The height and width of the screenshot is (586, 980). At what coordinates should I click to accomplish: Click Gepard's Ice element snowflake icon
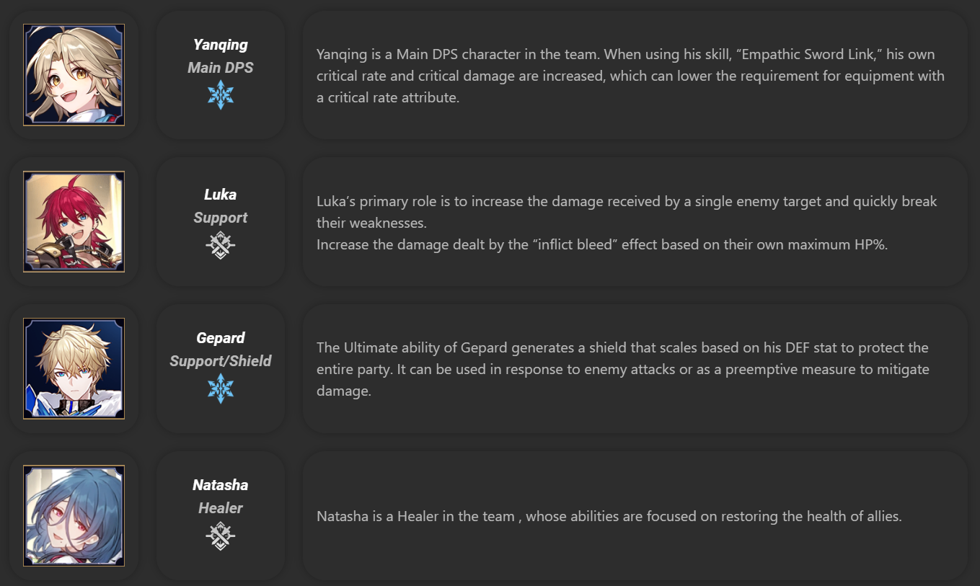(x=221, y=389)
